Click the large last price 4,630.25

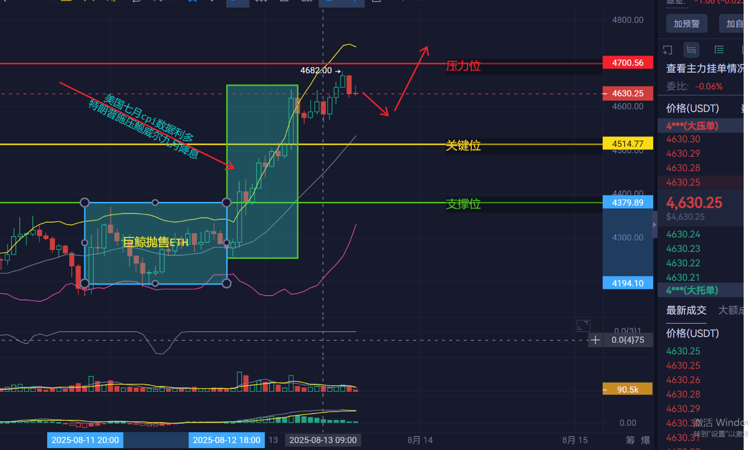694,202
